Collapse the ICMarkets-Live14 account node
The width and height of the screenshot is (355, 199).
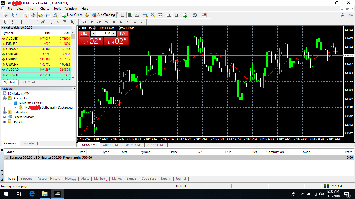point(10,103)
